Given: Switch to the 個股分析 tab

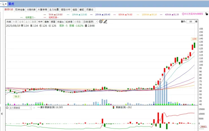Looking at the screenshot, I should click(66, 10).
